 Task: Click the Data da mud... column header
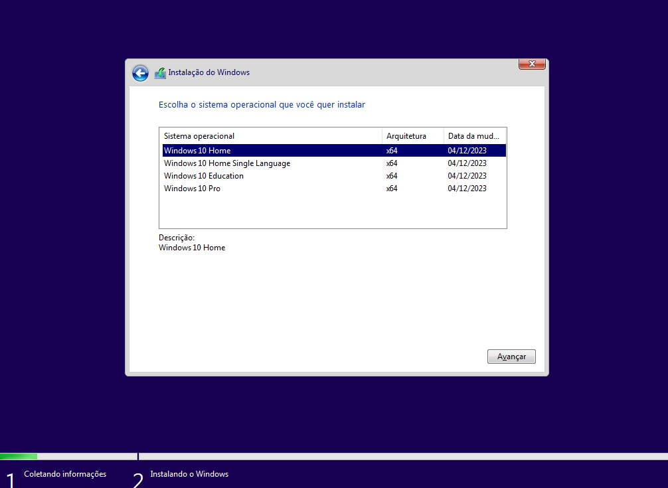tap(474, 136)
